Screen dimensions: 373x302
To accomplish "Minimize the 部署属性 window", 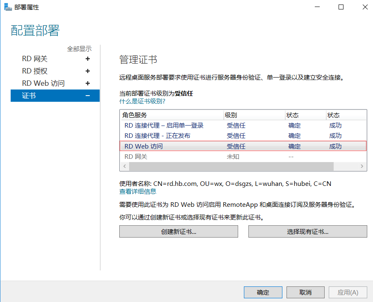I will 317,7.
